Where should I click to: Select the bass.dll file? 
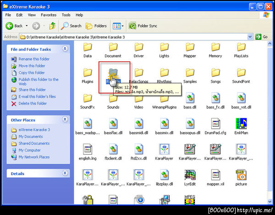pyautogui.click(x=190, y=101)
